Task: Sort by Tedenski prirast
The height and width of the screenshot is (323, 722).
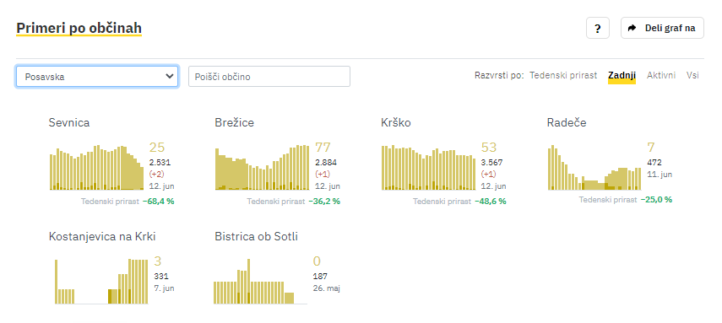Action: [563, 75]
